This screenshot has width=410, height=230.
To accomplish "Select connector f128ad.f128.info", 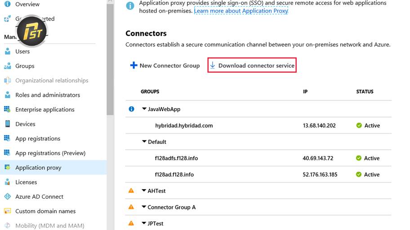I will [174, 174].
